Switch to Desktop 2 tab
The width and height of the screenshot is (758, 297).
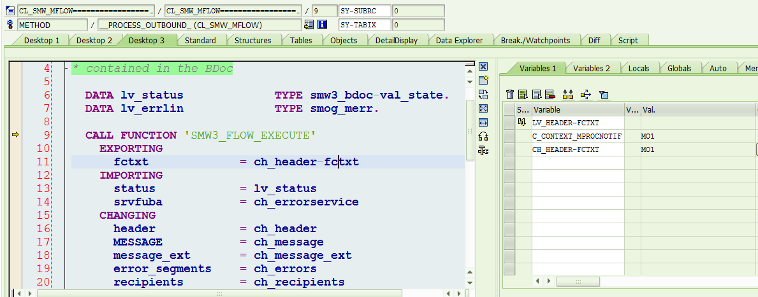(94, 41)
